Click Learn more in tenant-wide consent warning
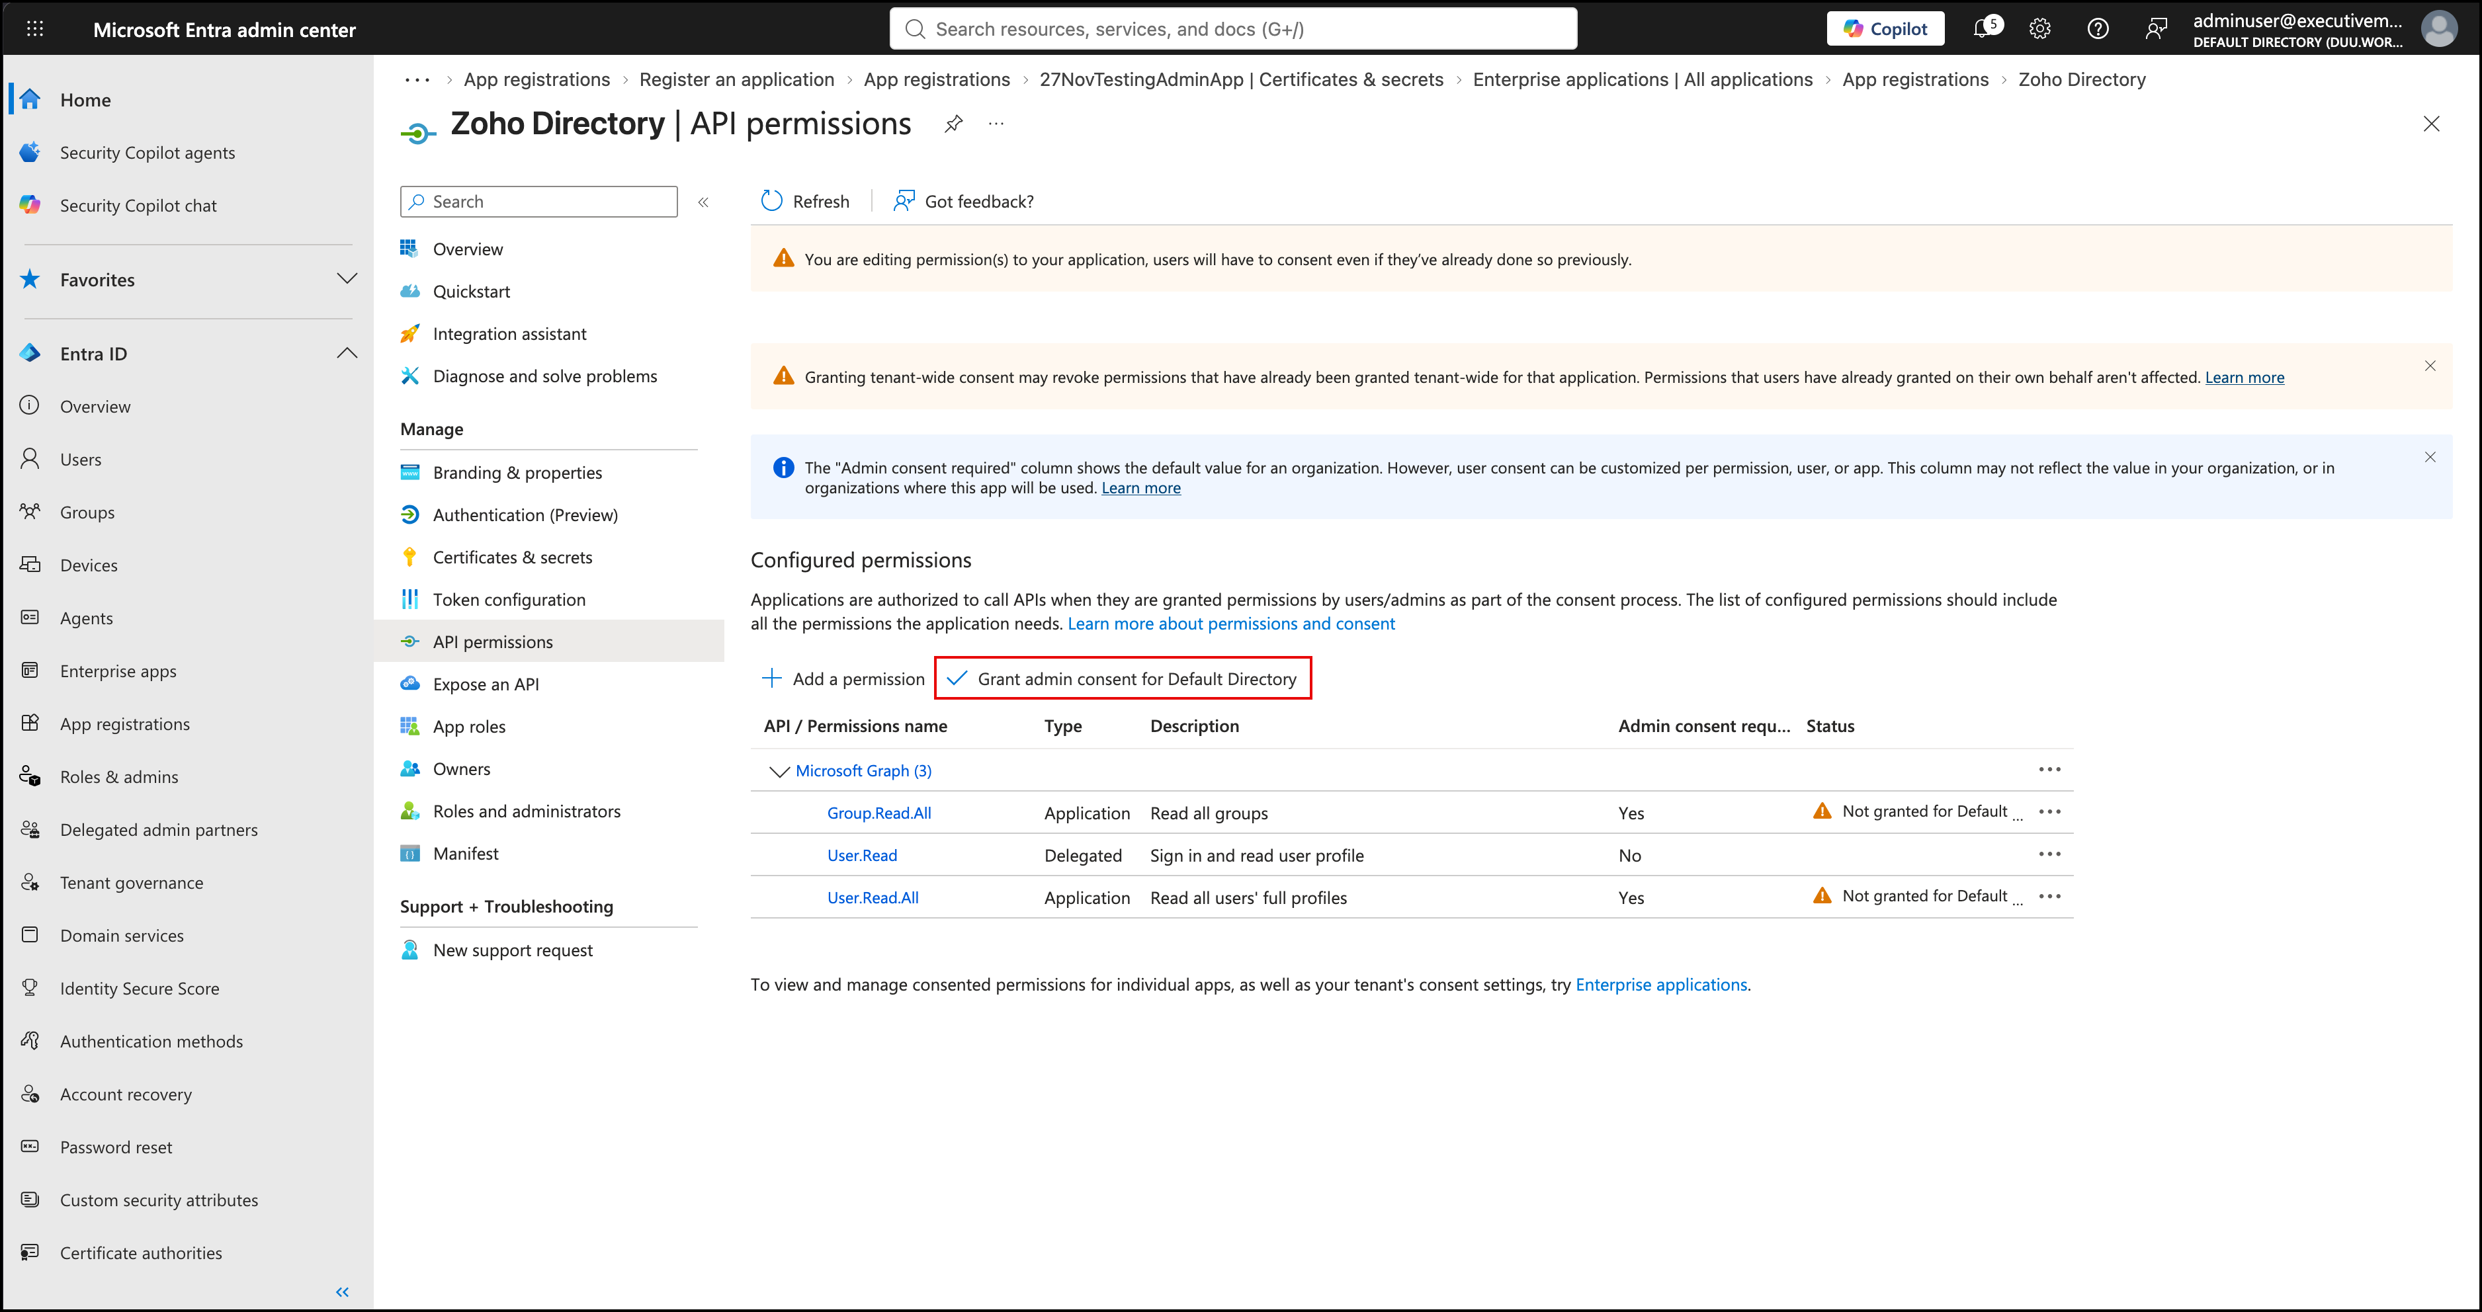This screenshot has height=1312, width=2482. click(2244, 378)
